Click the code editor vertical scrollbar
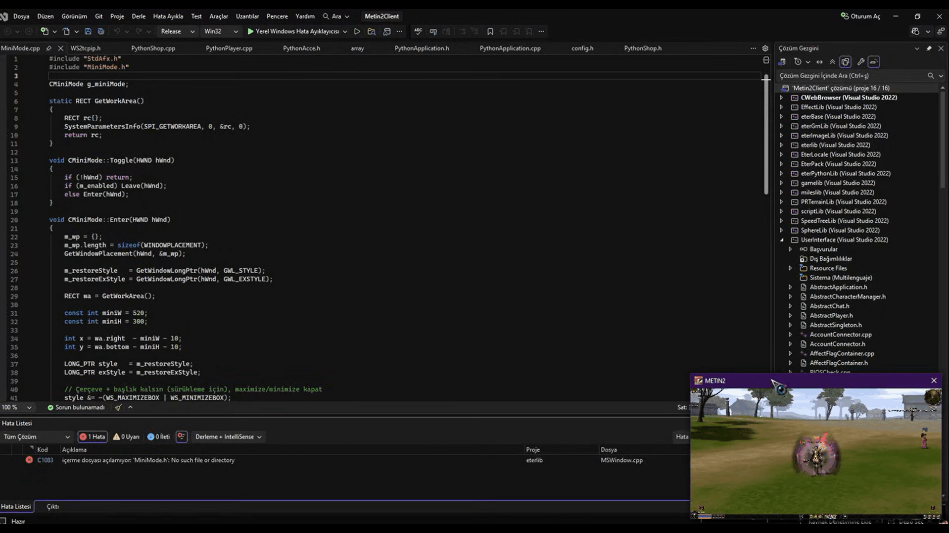The height and width of the screenshot is (533, 949). (x=765, y=148)
